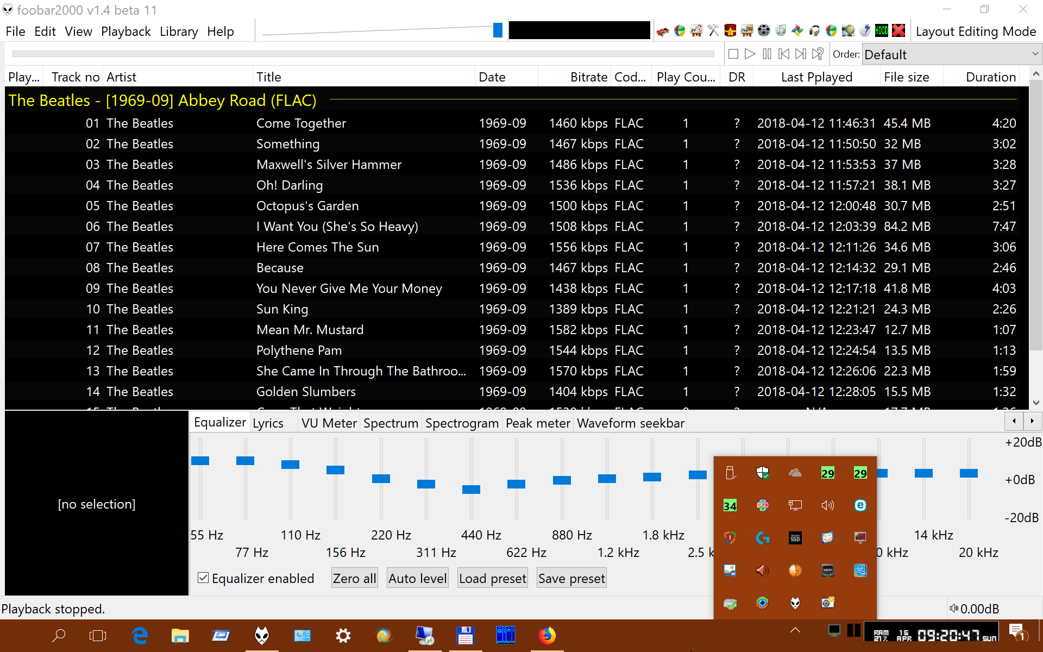This screenshot has width=1043, height=652.
Task: Pause playback with the Pause button
Action: [767, 54]
